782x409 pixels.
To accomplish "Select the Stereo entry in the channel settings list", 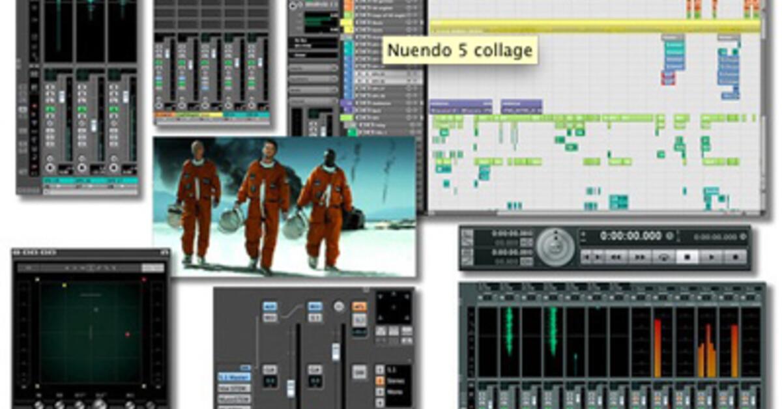I will (396, 381).
